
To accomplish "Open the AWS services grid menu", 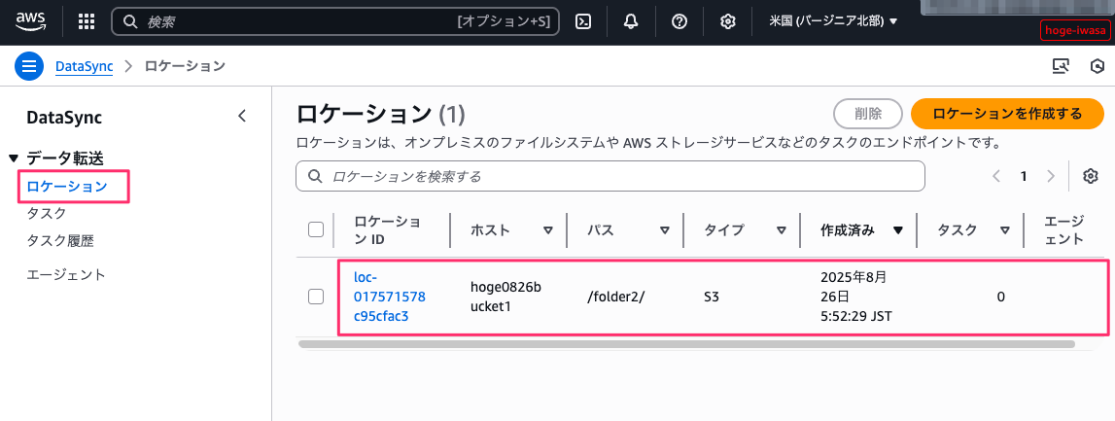I will point(87,22).
